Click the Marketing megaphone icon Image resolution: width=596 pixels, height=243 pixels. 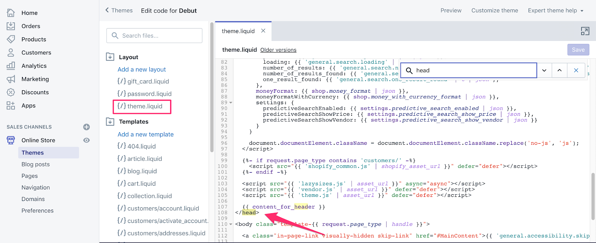coord(11,79)
